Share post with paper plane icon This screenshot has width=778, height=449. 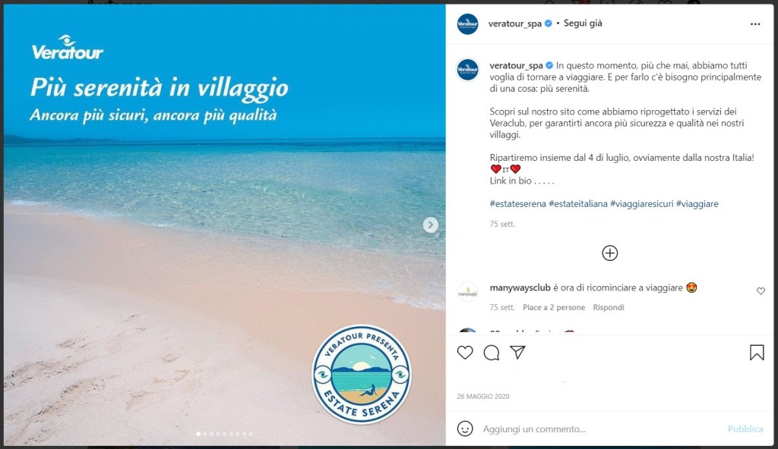click(517, 352)
